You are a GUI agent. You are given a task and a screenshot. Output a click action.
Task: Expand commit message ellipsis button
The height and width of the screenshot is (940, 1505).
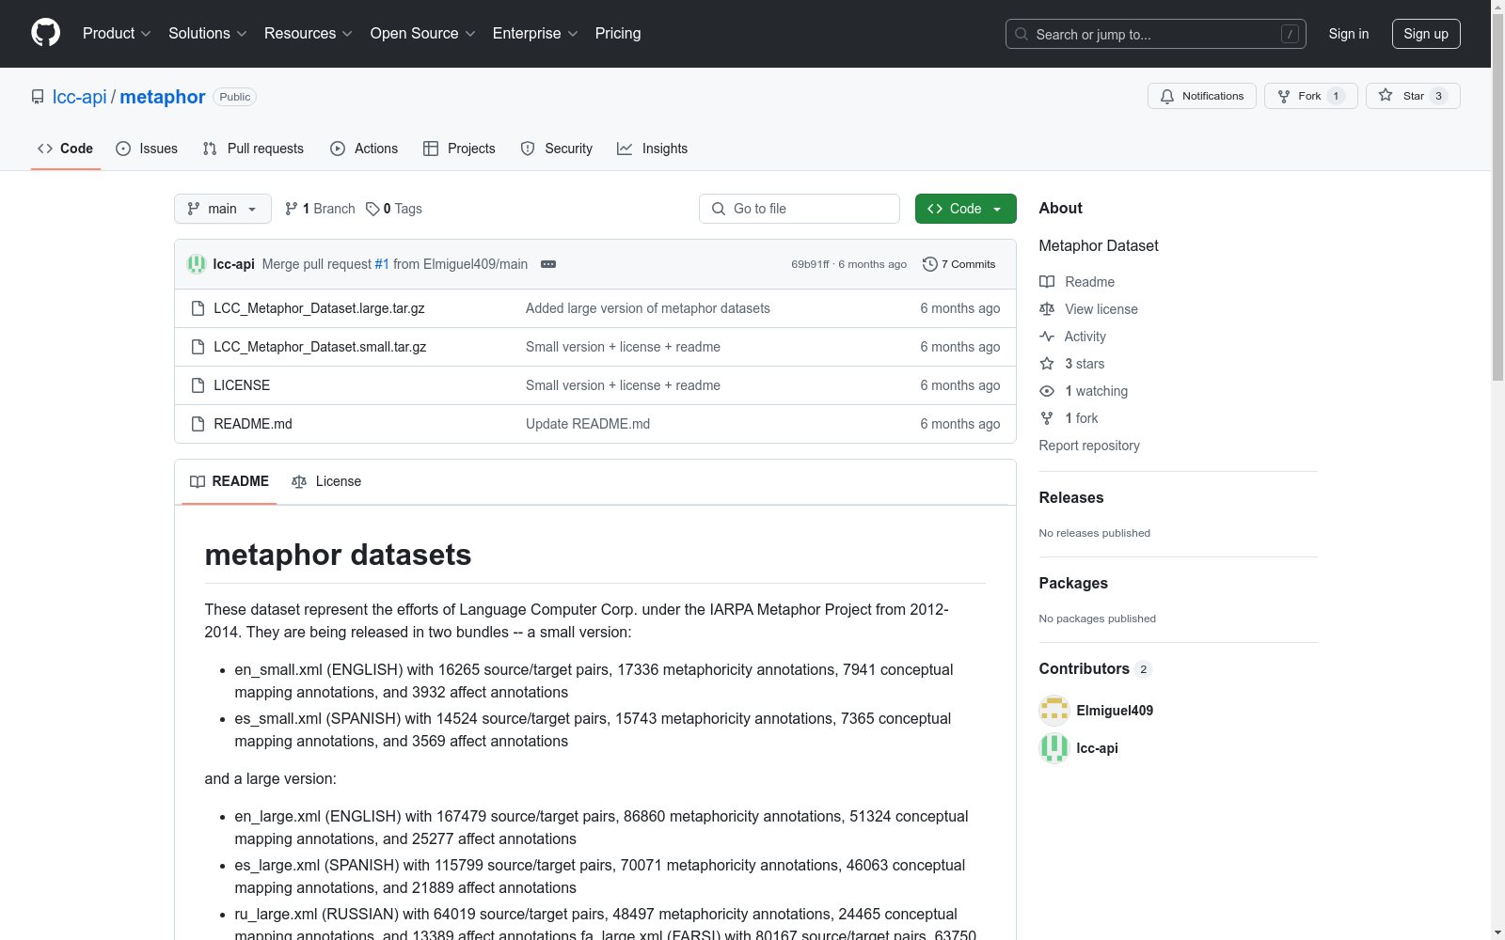click(548, 264)
